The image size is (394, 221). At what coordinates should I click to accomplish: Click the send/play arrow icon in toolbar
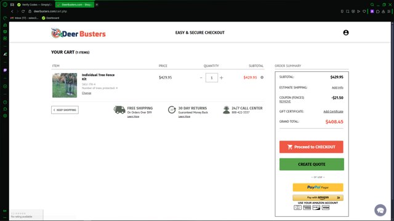click(358, 11)
